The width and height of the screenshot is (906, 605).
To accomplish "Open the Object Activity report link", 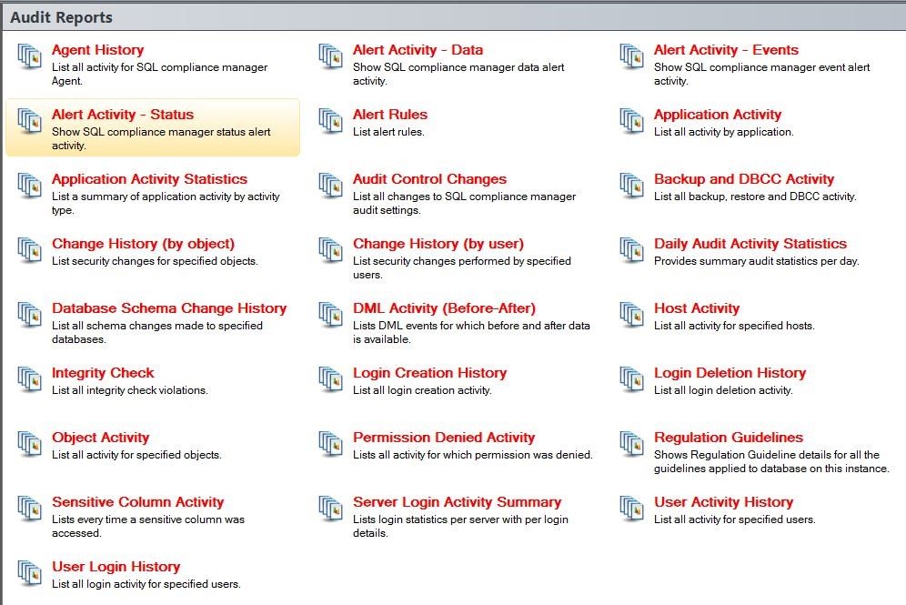I will (x=100, y=439).
